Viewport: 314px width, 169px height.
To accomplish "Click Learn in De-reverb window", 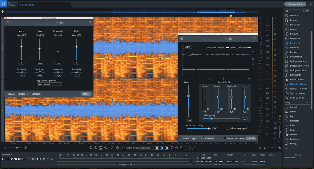I will pyautogui.click(x=187, y=47).
